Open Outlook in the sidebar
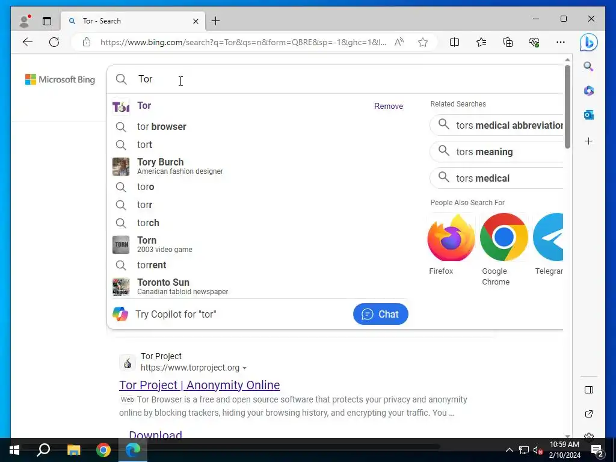 point(588,115)
